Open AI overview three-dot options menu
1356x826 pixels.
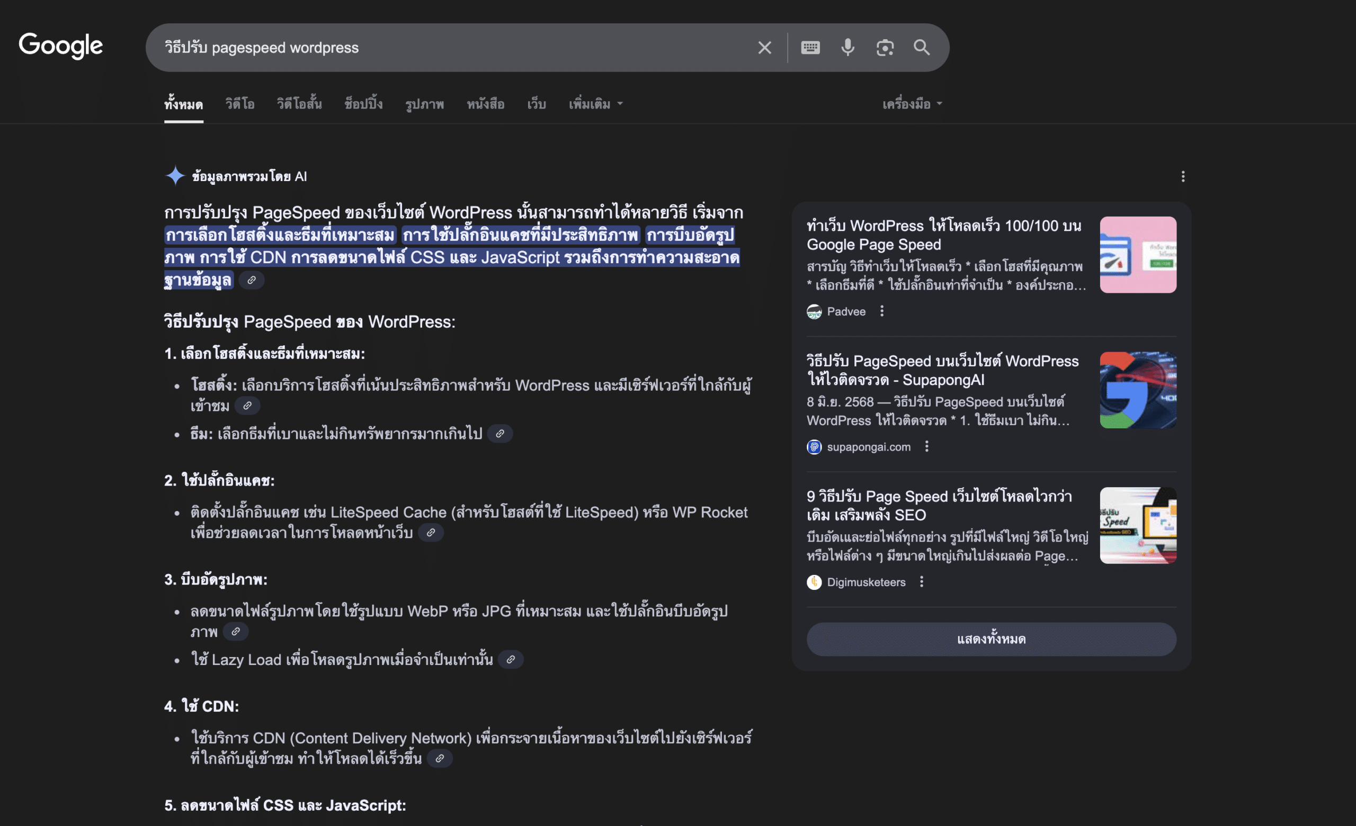tap(1183, 176)
